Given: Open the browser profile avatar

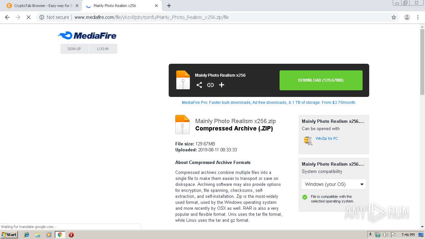Looking at the screenshot, I should [407, 17].
